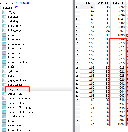The image size is (128, 132).
Task: Click the table icon beside item_group
Action: click(x=4, y=39)
